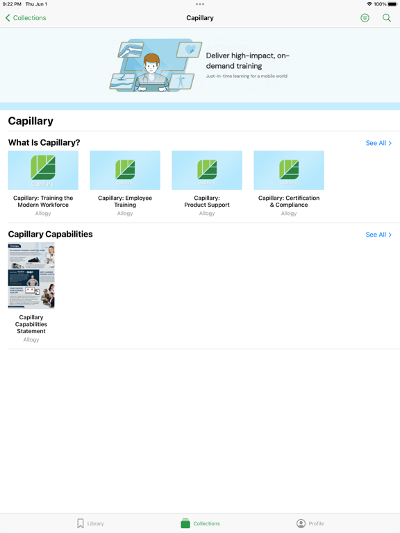
Task: Select Allogy under Capillary Capabilities Statement
Action: pos(31,339)
